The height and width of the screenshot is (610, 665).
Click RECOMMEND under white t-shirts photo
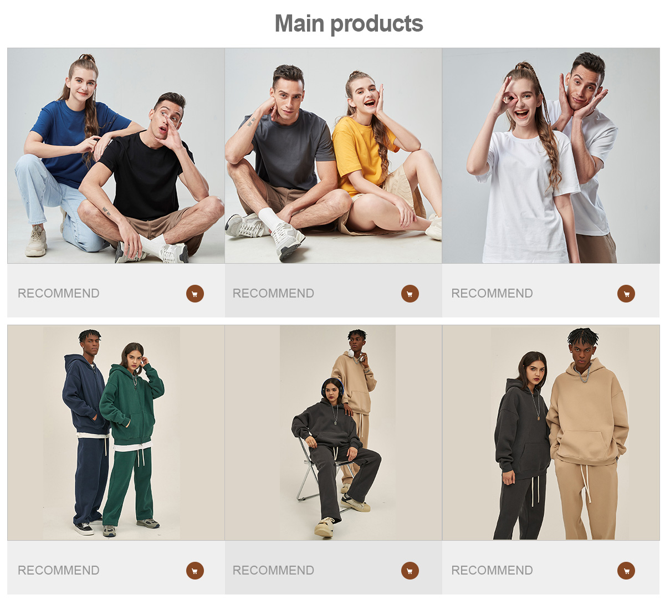point(492,294)
